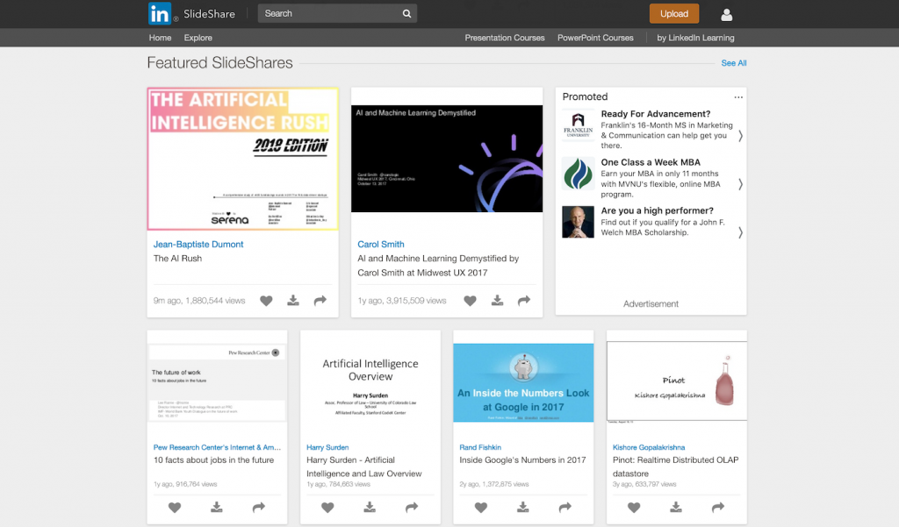Screen dimensions: 899x527
Task: Expand the high performer ad chevron
Action: click(740, 232)
